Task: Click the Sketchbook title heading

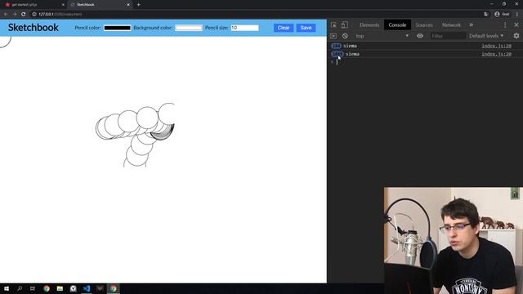Action: point(33,27)
